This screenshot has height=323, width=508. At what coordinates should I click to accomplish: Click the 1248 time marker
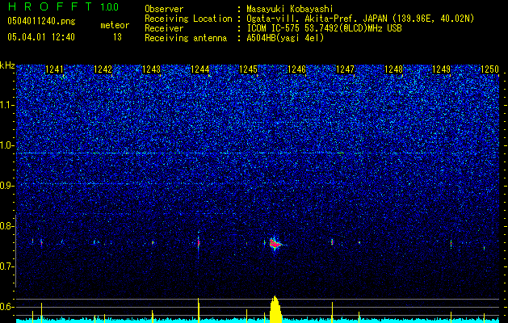pyautogui.click(x=393, y=69)
